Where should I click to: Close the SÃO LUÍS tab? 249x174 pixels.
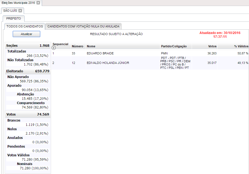pyautogui.click(x=20, y=11)
